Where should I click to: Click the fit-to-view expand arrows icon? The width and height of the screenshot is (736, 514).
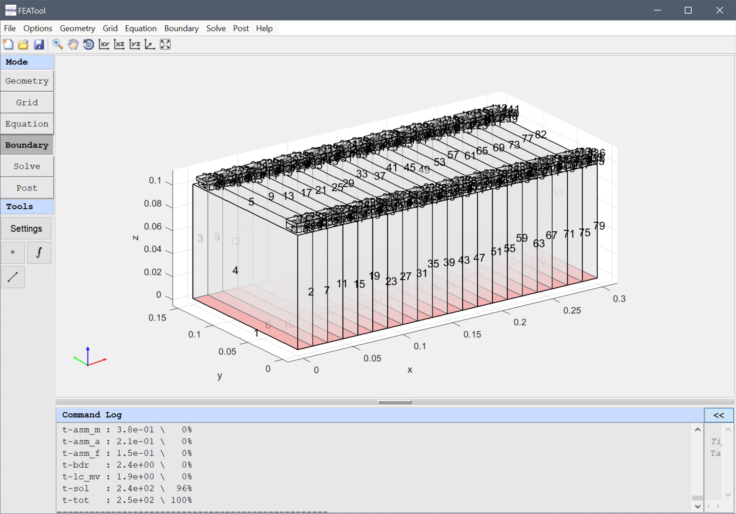pyautogui.click(x=165, y=44)
